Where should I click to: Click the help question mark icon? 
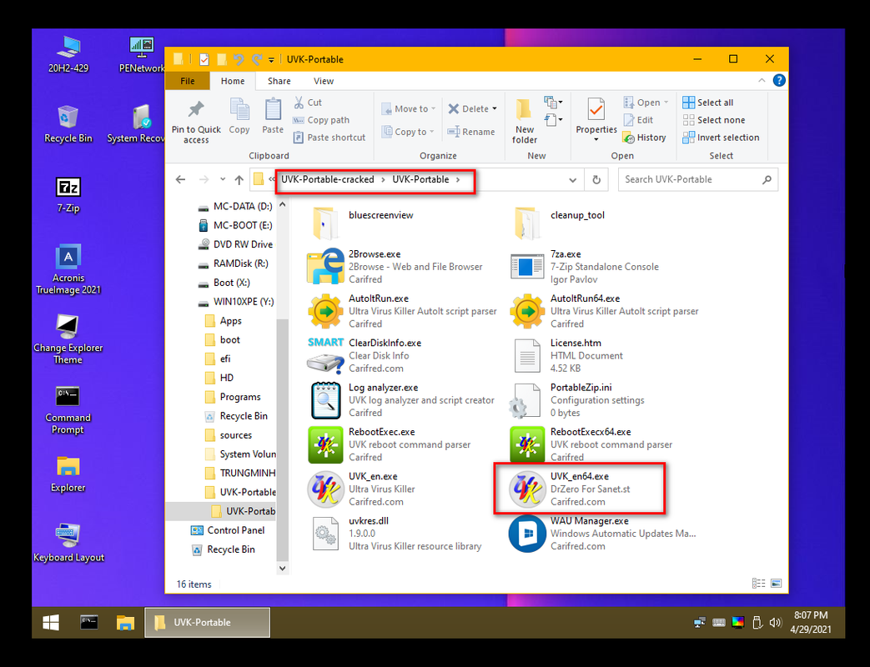779,80
